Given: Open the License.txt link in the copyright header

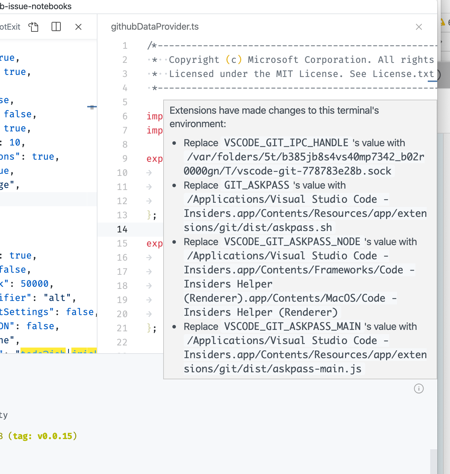Looking at the screenshot, I should coord(403,74).
